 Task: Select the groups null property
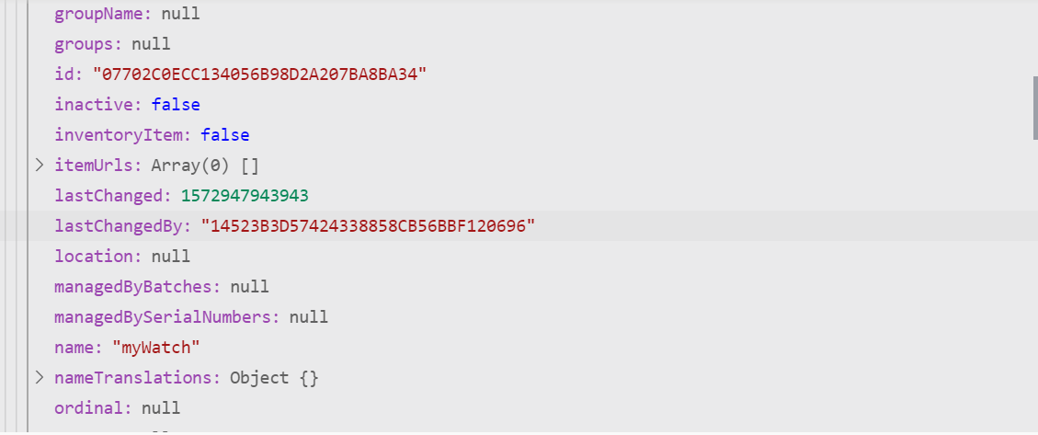112,44
